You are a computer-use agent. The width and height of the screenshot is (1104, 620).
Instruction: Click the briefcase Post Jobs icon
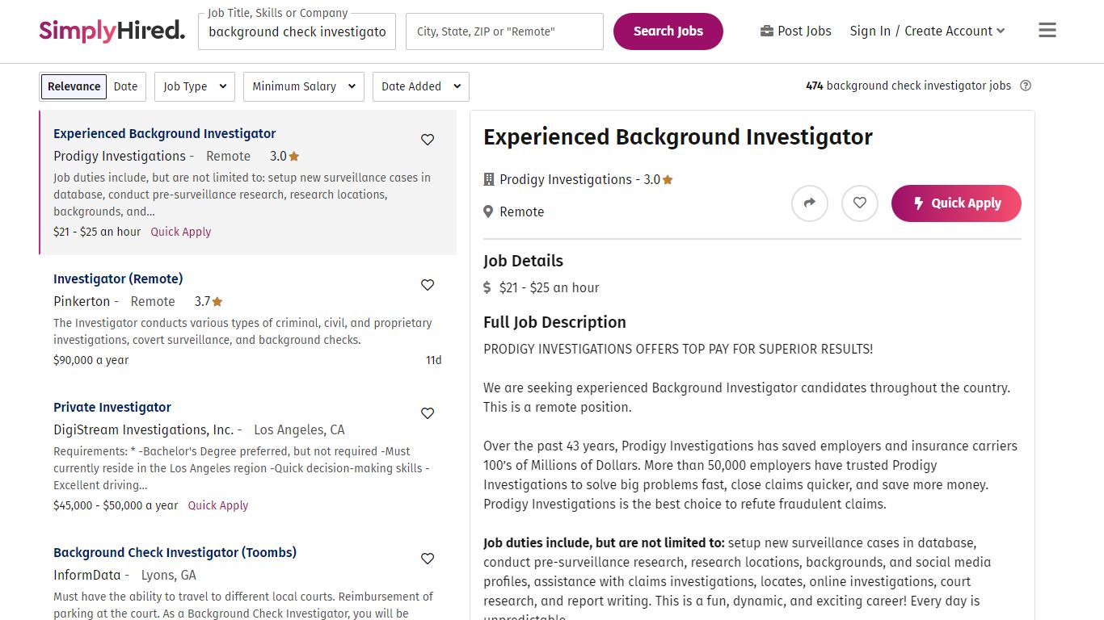pos(767,31)
